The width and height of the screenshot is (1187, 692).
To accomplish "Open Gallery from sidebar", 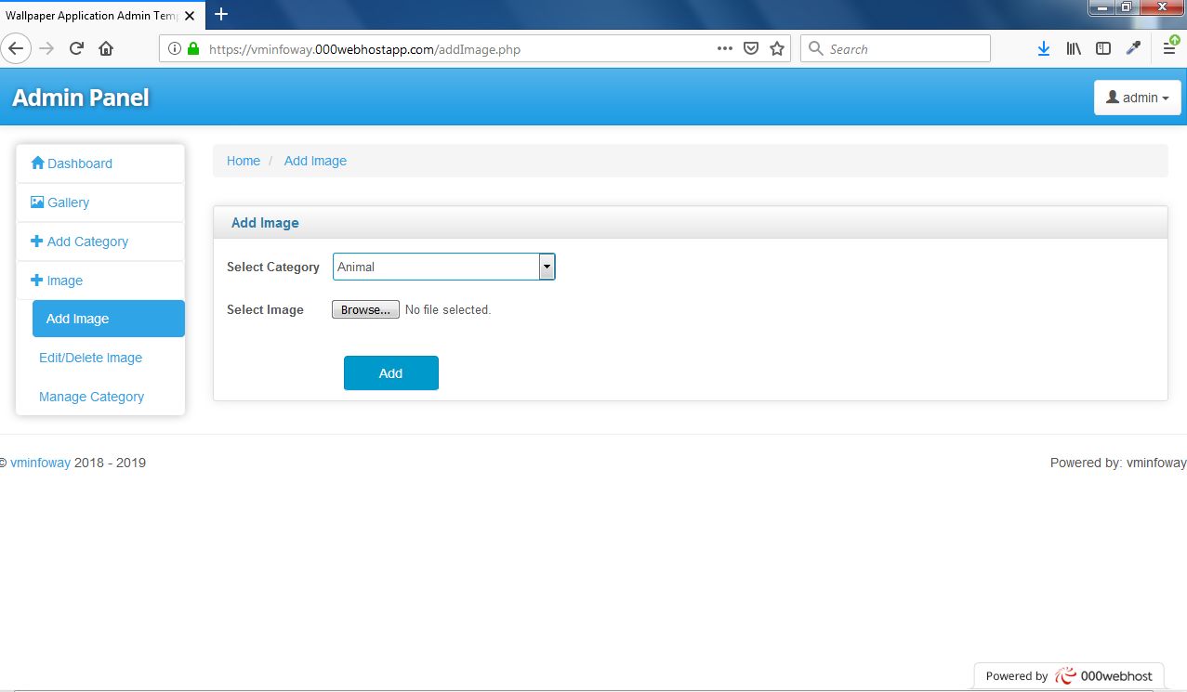I will (x=100, y=202).
